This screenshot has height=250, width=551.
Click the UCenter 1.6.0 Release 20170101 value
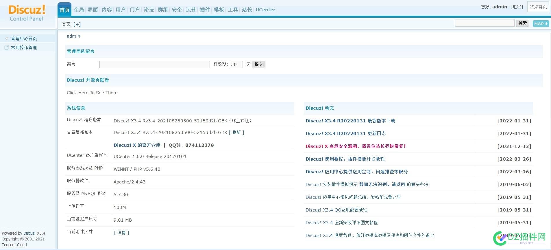(x=150, y=157)
